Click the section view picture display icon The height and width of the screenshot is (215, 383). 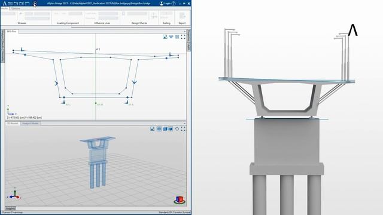(x=165, y=37)
